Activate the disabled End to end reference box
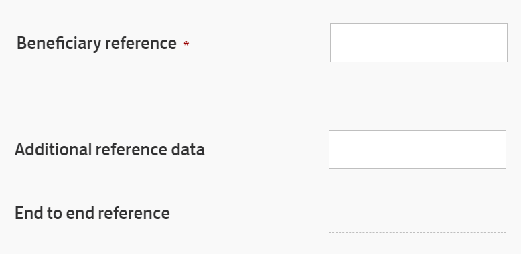521x254 pixels. pos(417,213)
